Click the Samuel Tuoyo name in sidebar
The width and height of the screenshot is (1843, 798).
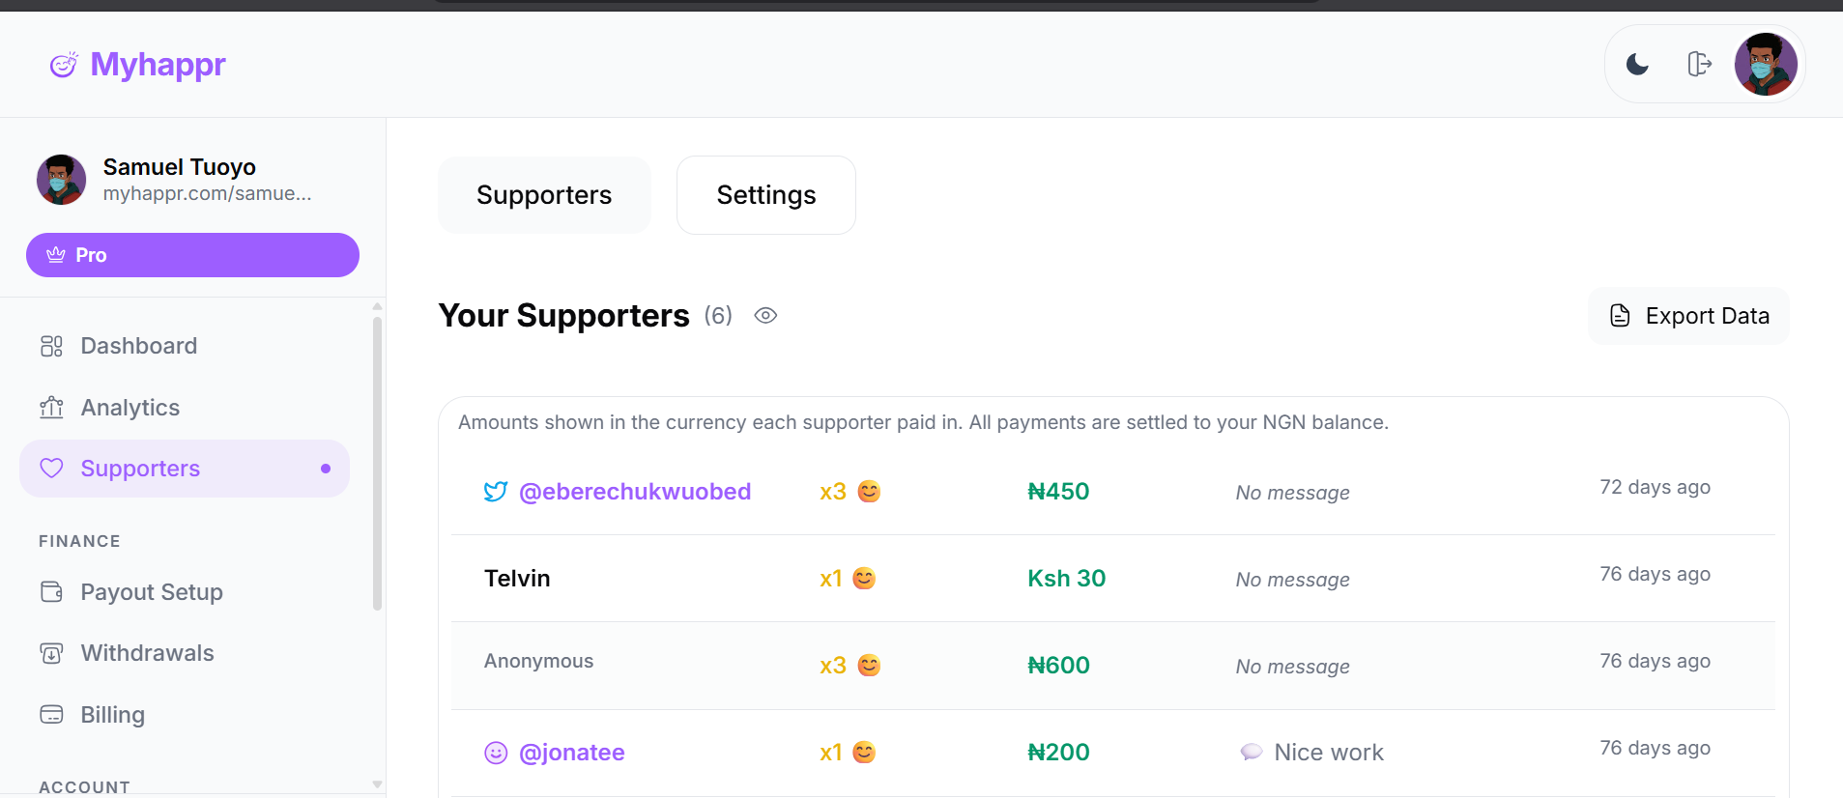pos(180,167)
